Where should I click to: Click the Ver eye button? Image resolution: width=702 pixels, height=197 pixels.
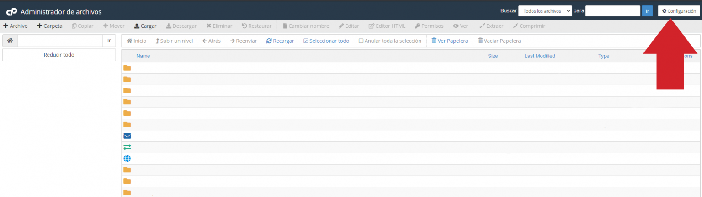pos(460,26)
